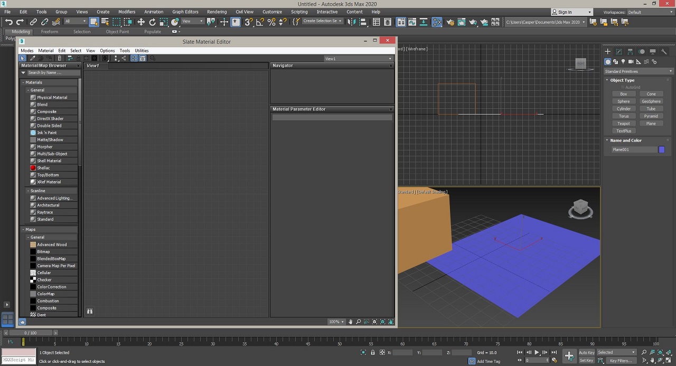The image size is (676, 366).
Task: Click the delete trash icon in Slate editor
Action: click(x=59, y=59)
